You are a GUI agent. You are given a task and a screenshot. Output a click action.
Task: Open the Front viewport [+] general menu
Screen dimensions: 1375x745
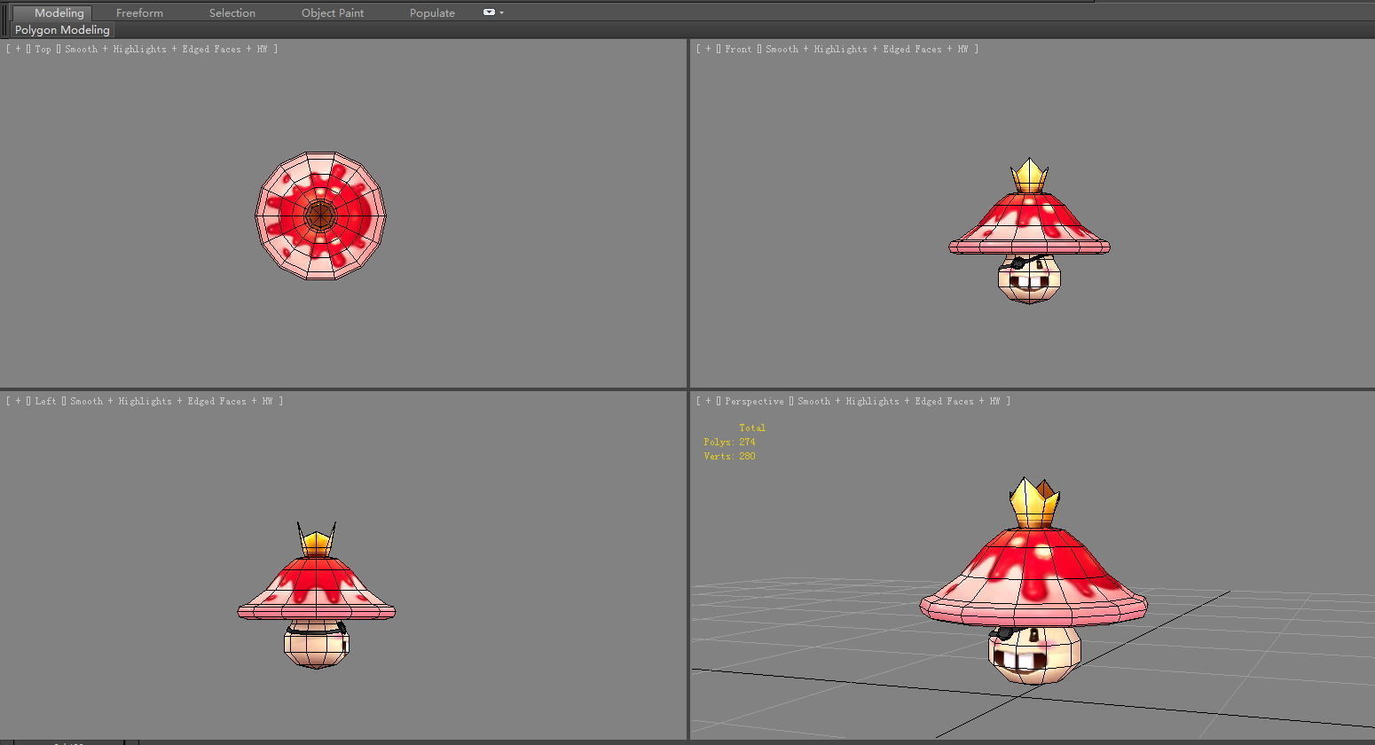click(708, 50)
